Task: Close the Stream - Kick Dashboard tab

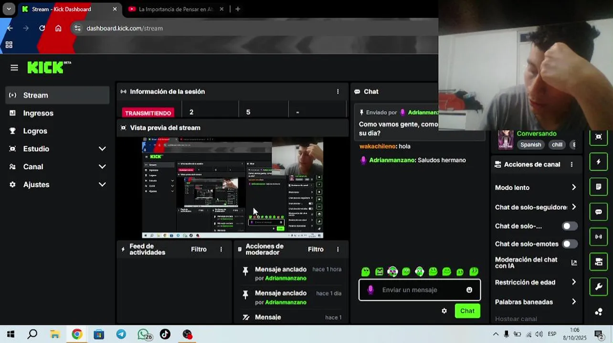Action: point(115,9)
